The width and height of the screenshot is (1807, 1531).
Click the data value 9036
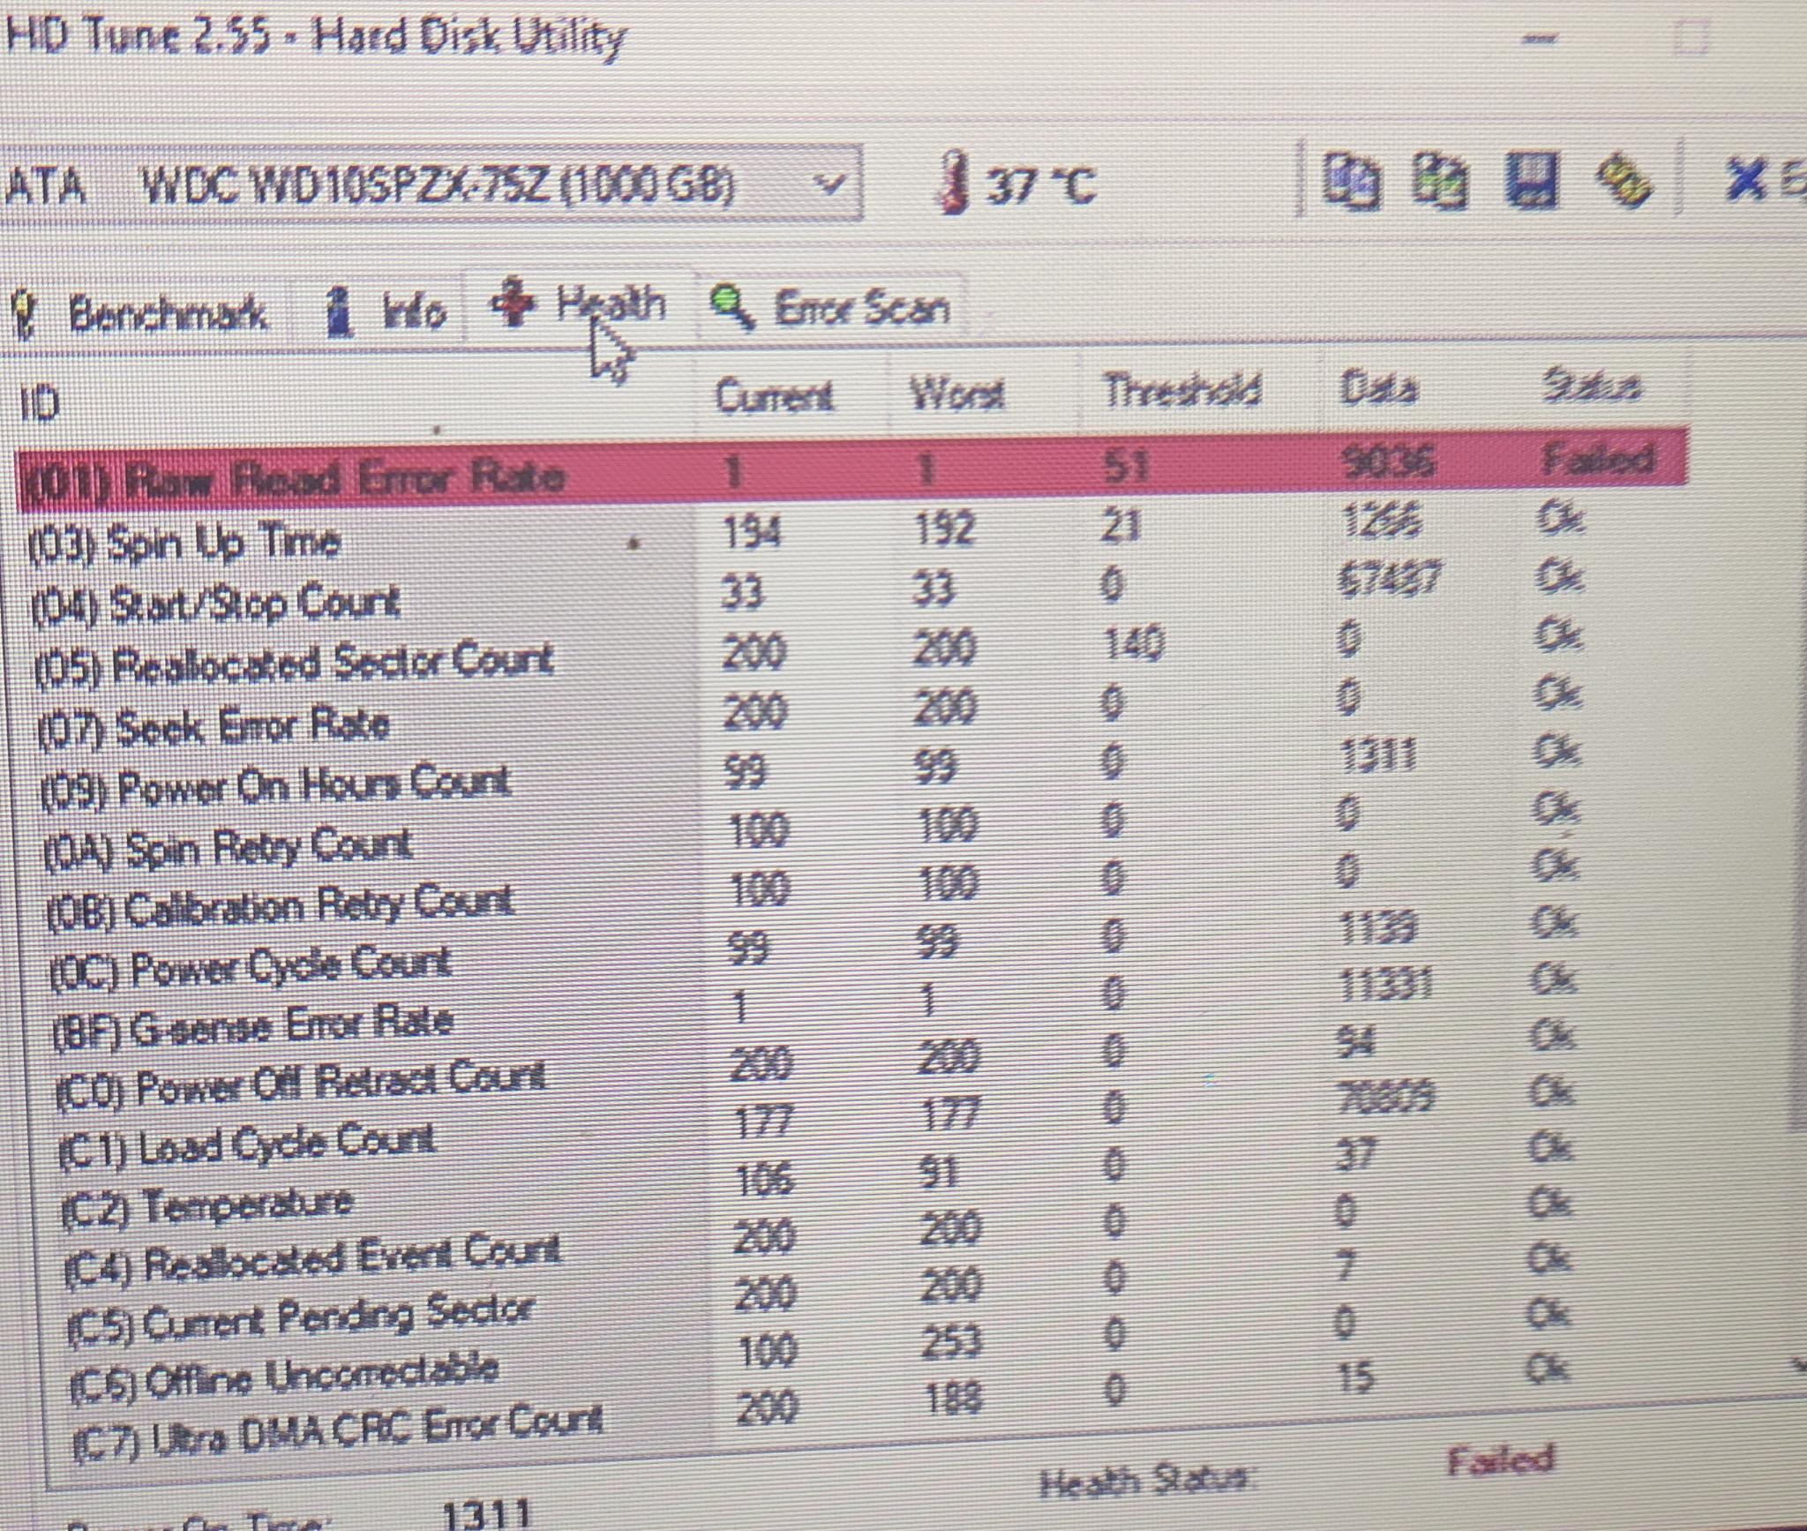[x=1387, y=462]
